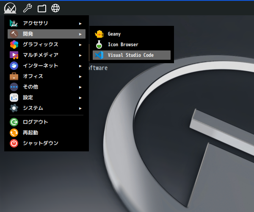Click the distro logo menu button

tap(10, 8)
